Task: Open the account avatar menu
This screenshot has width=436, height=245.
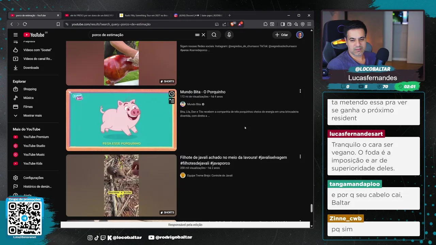Action: pos(300,35)
